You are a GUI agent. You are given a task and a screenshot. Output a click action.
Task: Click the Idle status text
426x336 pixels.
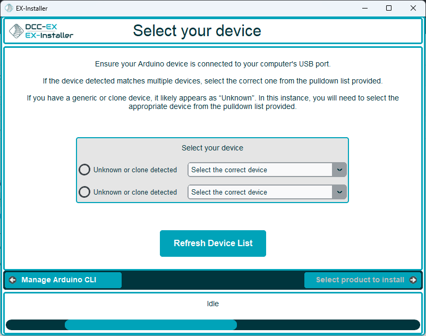[x=212, y=304]
